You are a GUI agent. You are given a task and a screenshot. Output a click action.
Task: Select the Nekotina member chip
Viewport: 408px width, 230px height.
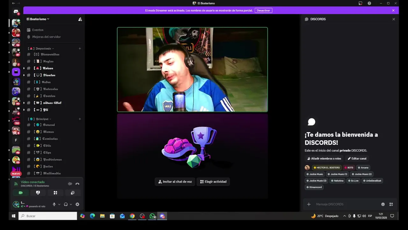337,181
